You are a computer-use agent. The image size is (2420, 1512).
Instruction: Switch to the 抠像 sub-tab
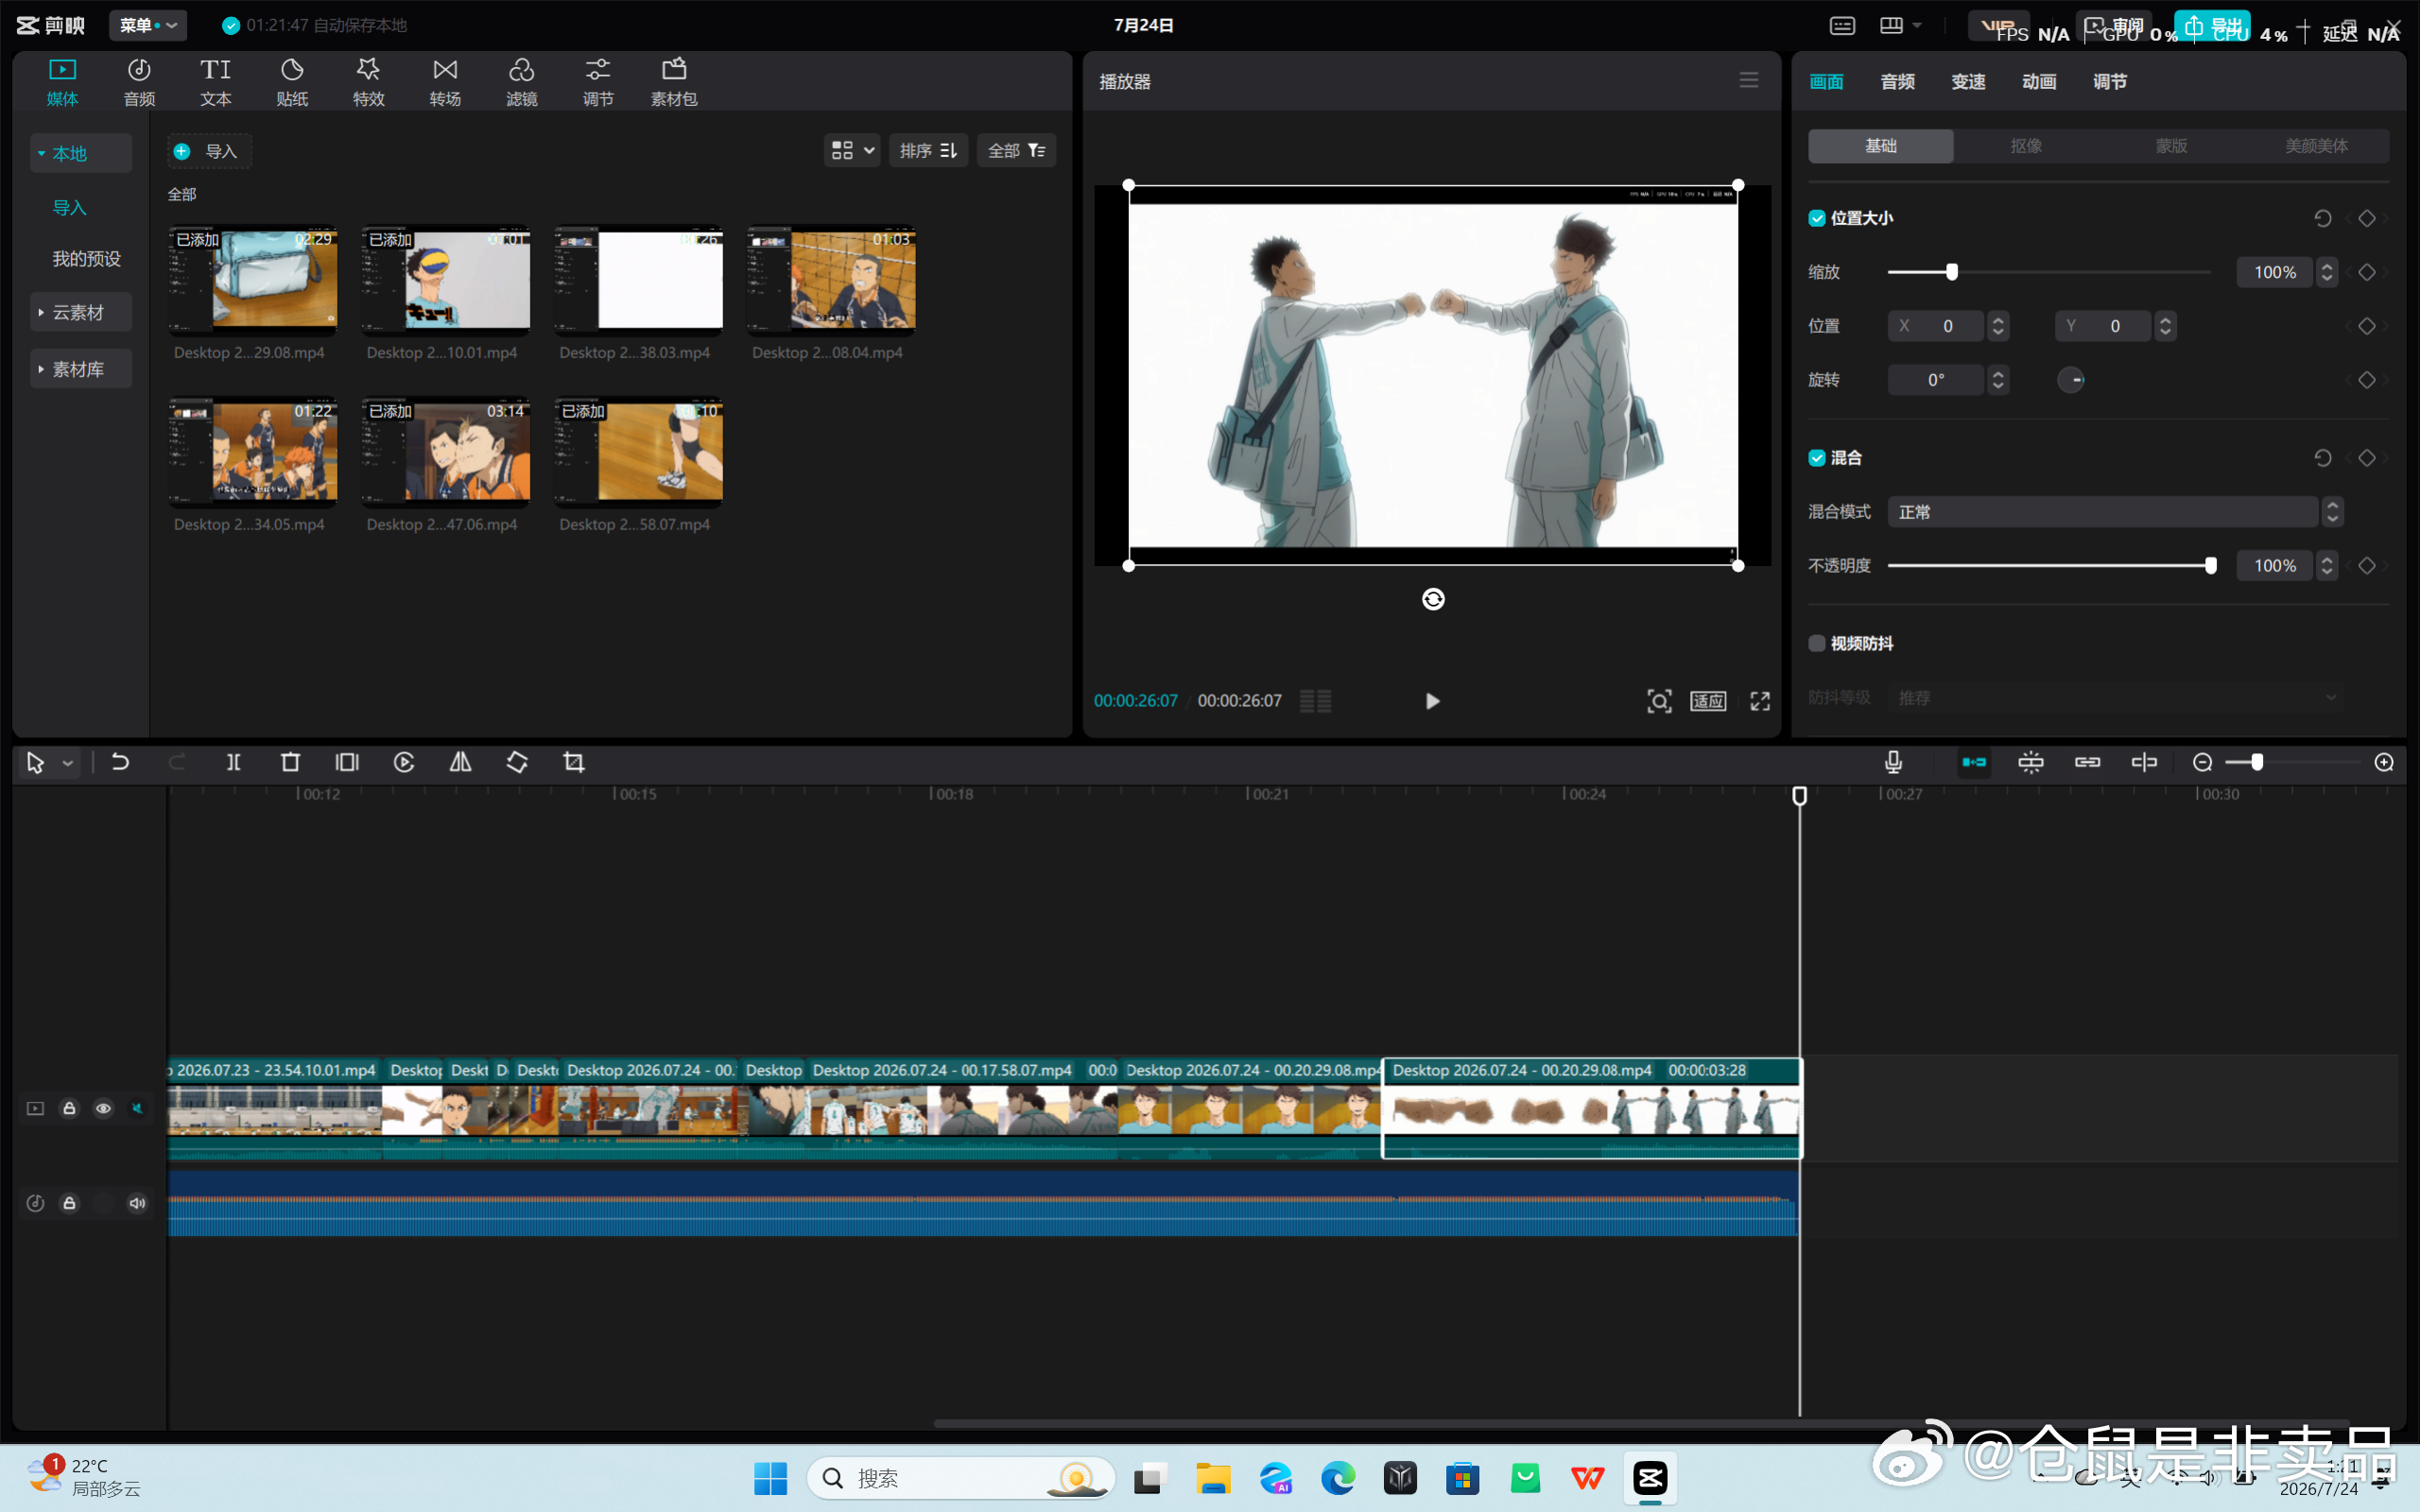click(2026, 146)
